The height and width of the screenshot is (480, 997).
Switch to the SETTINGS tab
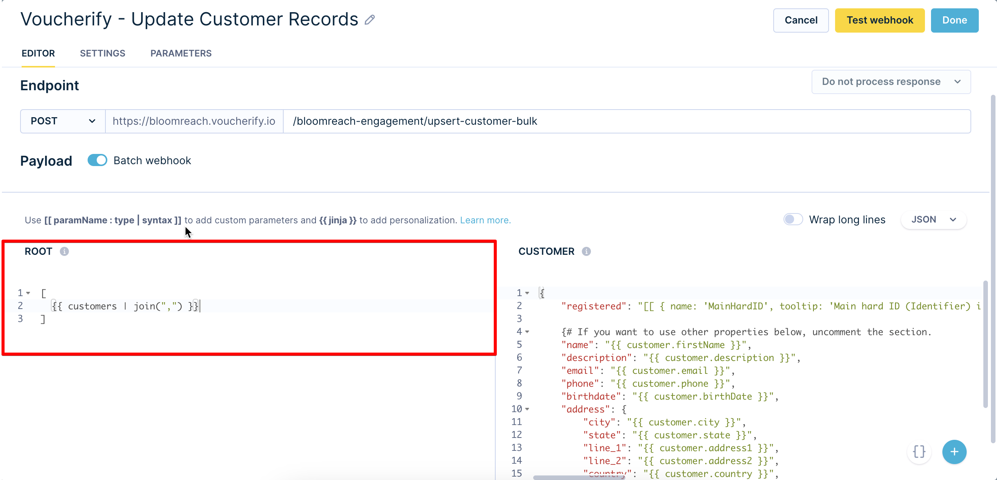pyautogui.click(x=102, y=53)
